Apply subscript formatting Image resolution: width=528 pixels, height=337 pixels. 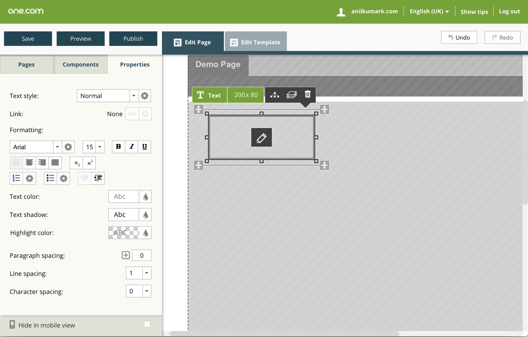76,163
